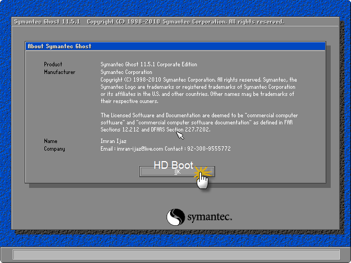Select the 'About Symantec Ghost' title bar
The image size is (351, 263).
click(x=175, y=46)
